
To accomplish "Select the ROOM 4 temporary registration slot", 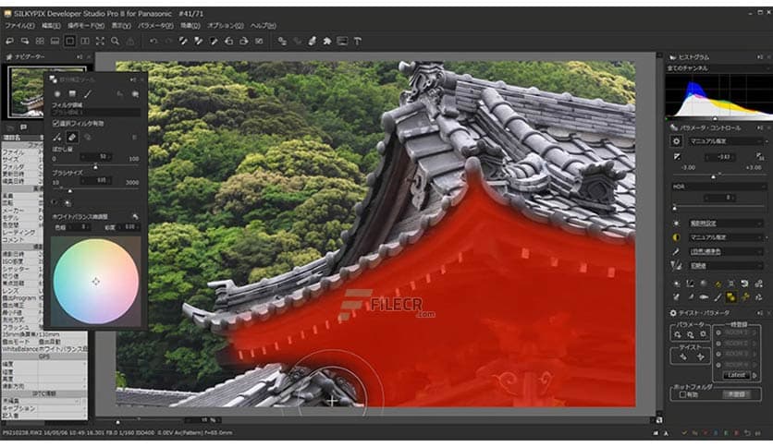I will (737, 365).
